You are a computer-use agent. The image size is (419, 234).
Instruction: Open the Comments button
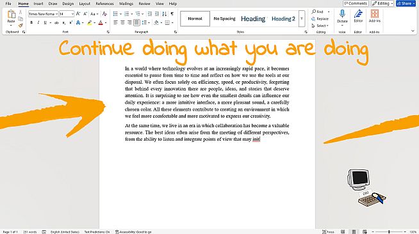(x=356, y=3)
